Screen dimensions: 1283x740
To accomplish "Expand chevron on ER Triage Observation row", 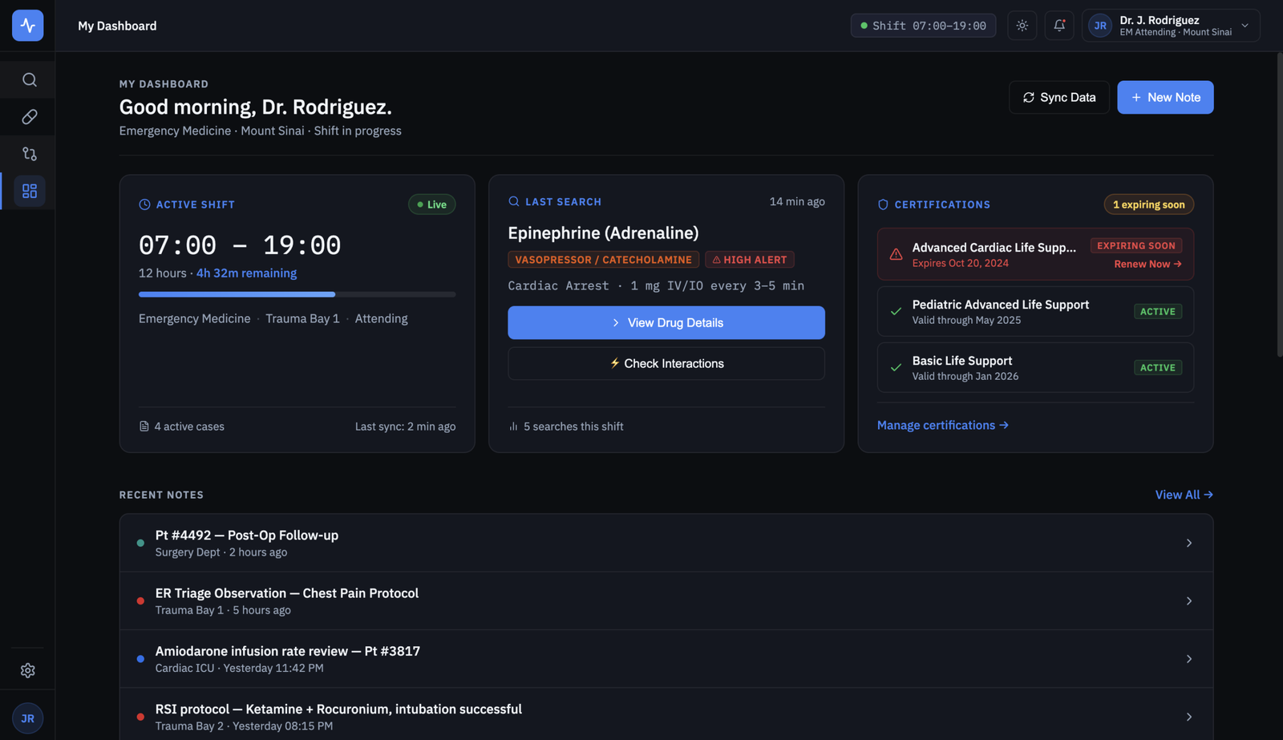I will [x=1188, y=600].
